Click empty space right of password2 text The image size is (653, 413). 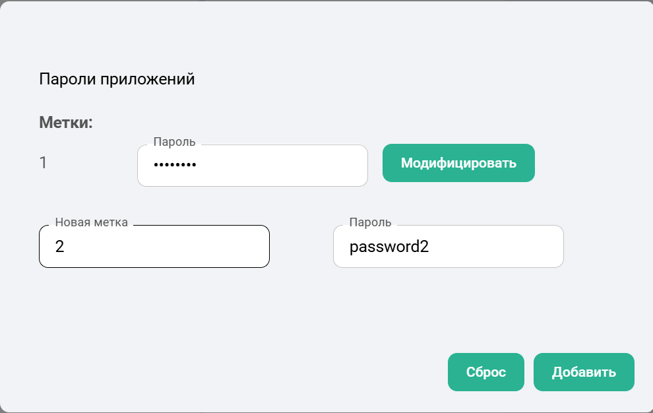click(501, 247)
